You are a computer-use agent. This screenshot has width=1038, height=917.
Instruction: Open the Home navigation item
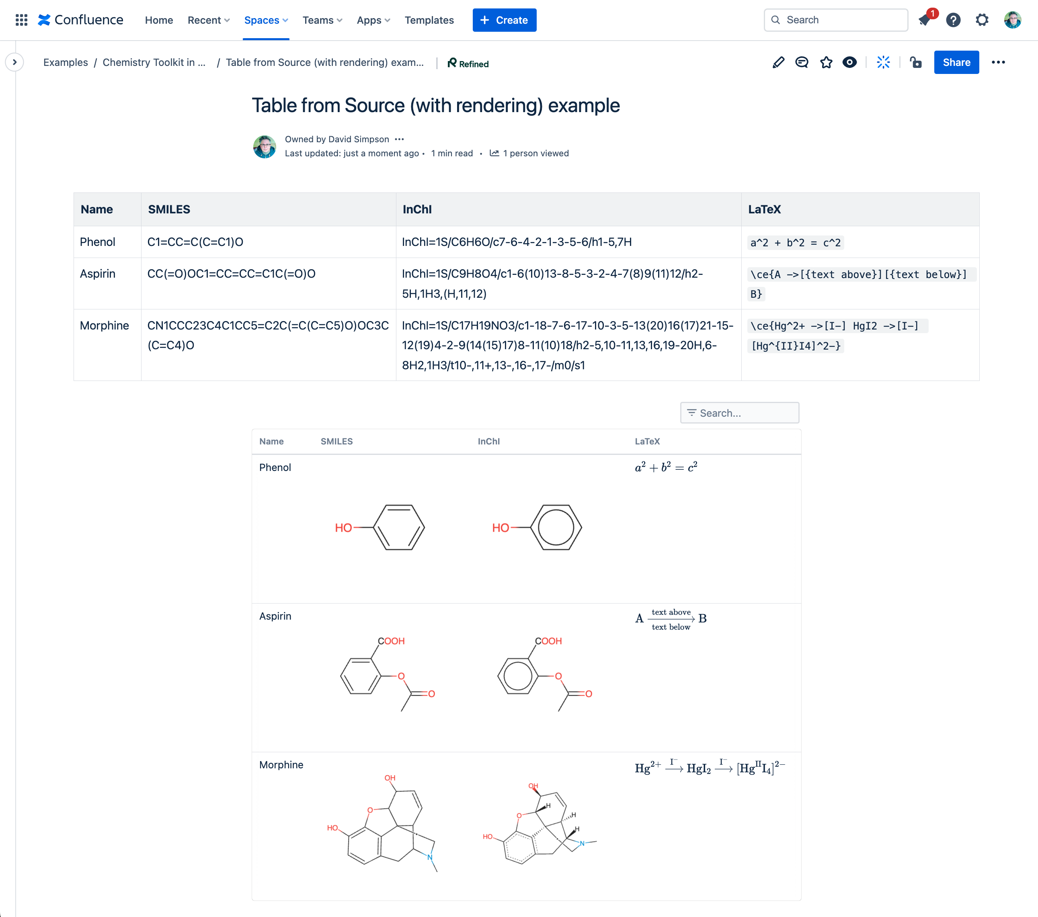point(158,20)
